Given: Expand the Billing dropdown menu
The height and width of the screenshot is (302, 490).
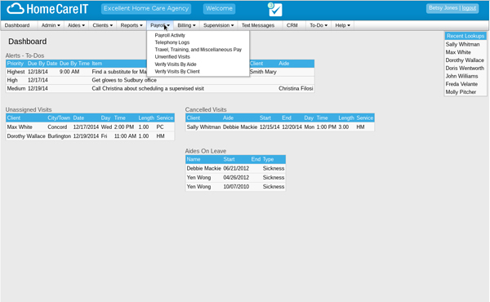Looking at the screenshot, I should (x=186, y=25).
